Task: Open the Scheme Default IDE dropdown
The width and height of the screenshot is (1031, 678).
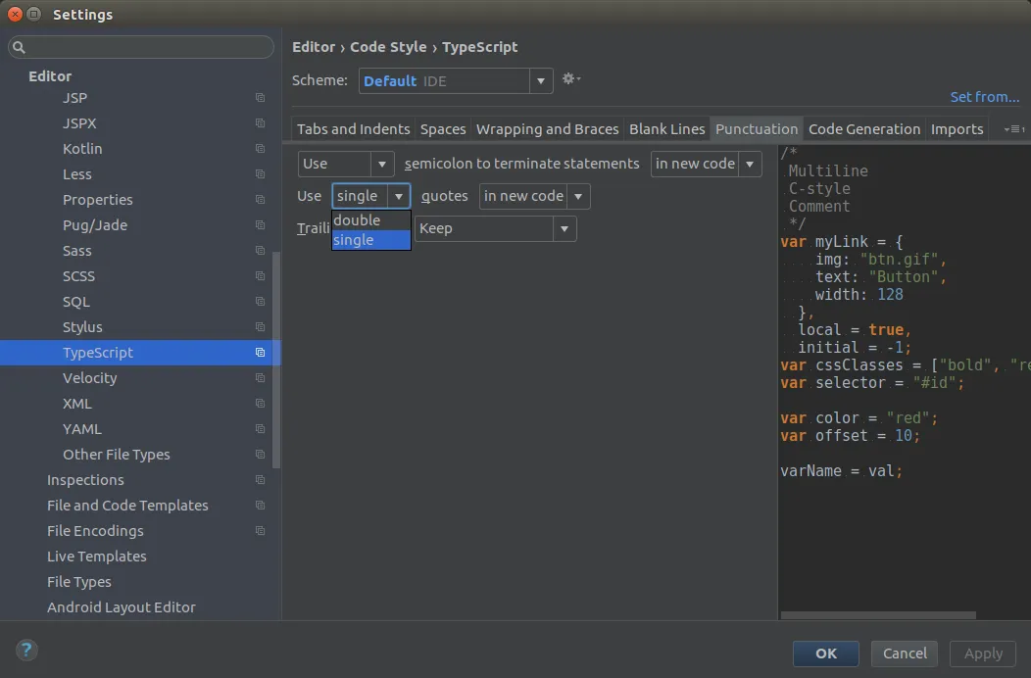Action: click(456, 81)
